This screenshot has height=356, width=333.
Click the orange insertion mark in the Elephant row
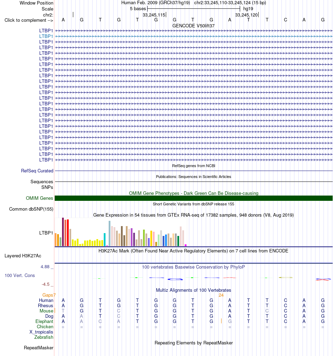pyautogui.click(x=221, y=321)
